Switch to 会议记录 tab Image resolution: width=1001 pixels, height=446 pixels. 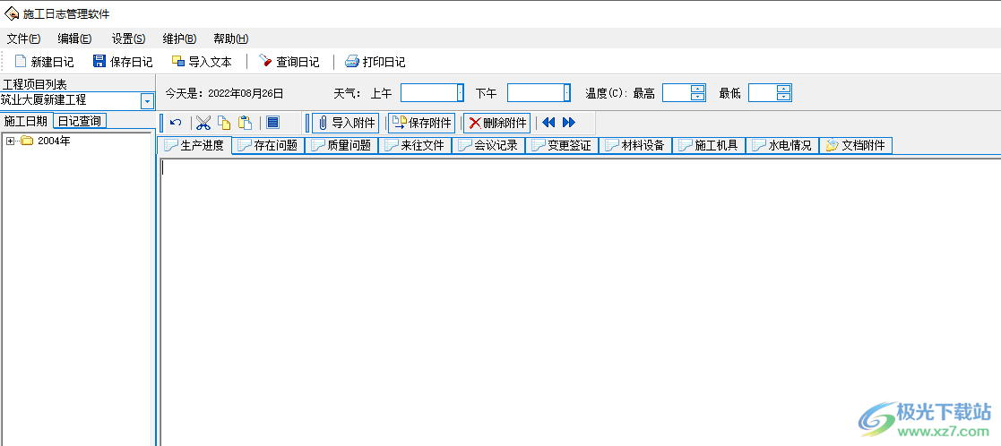[488, 145]
